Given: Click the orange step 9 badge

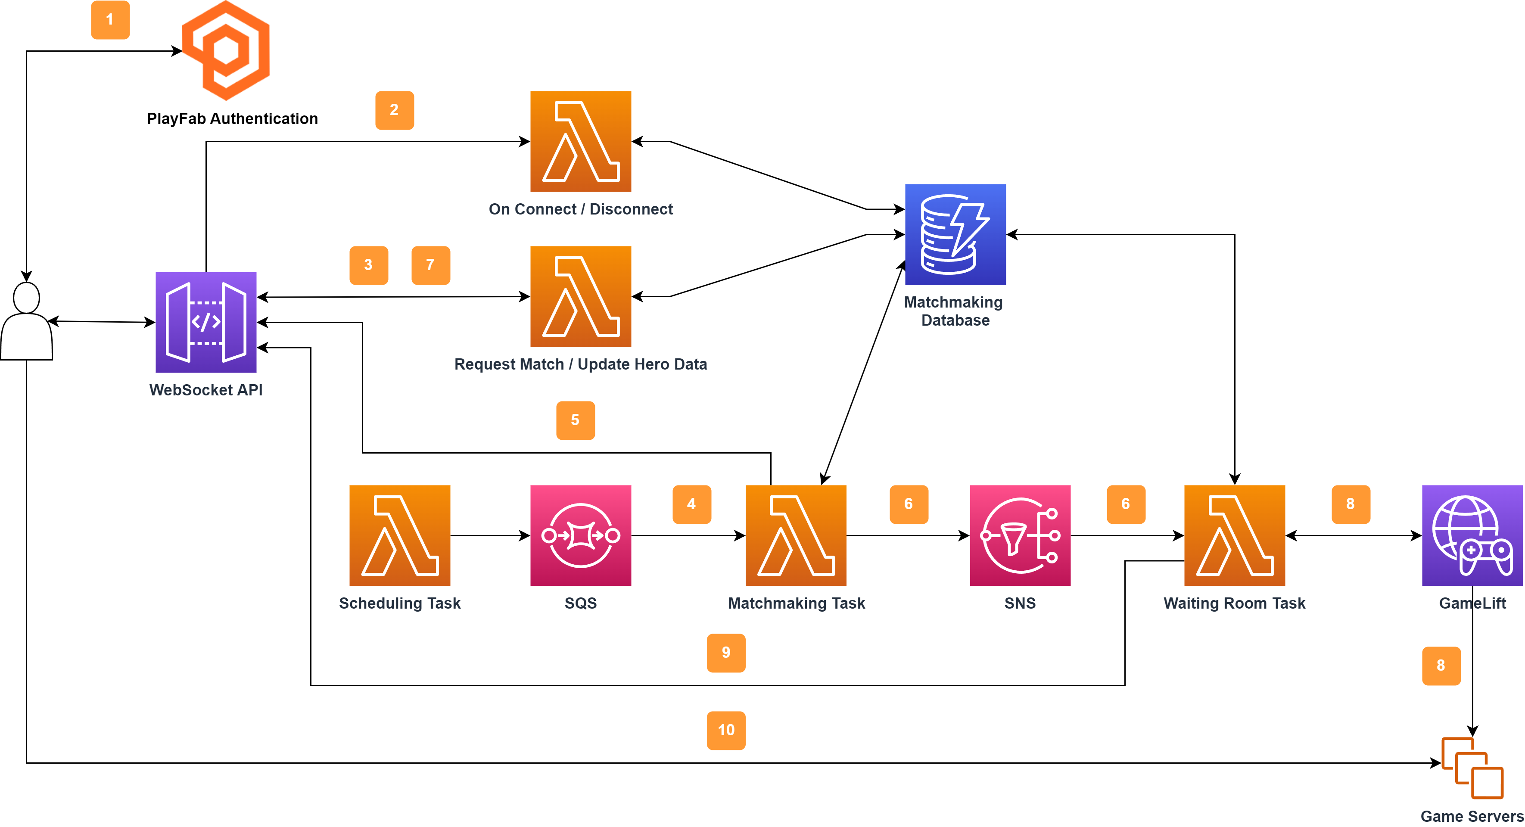Looking at the screenshot, I should (x=726, y=653).
